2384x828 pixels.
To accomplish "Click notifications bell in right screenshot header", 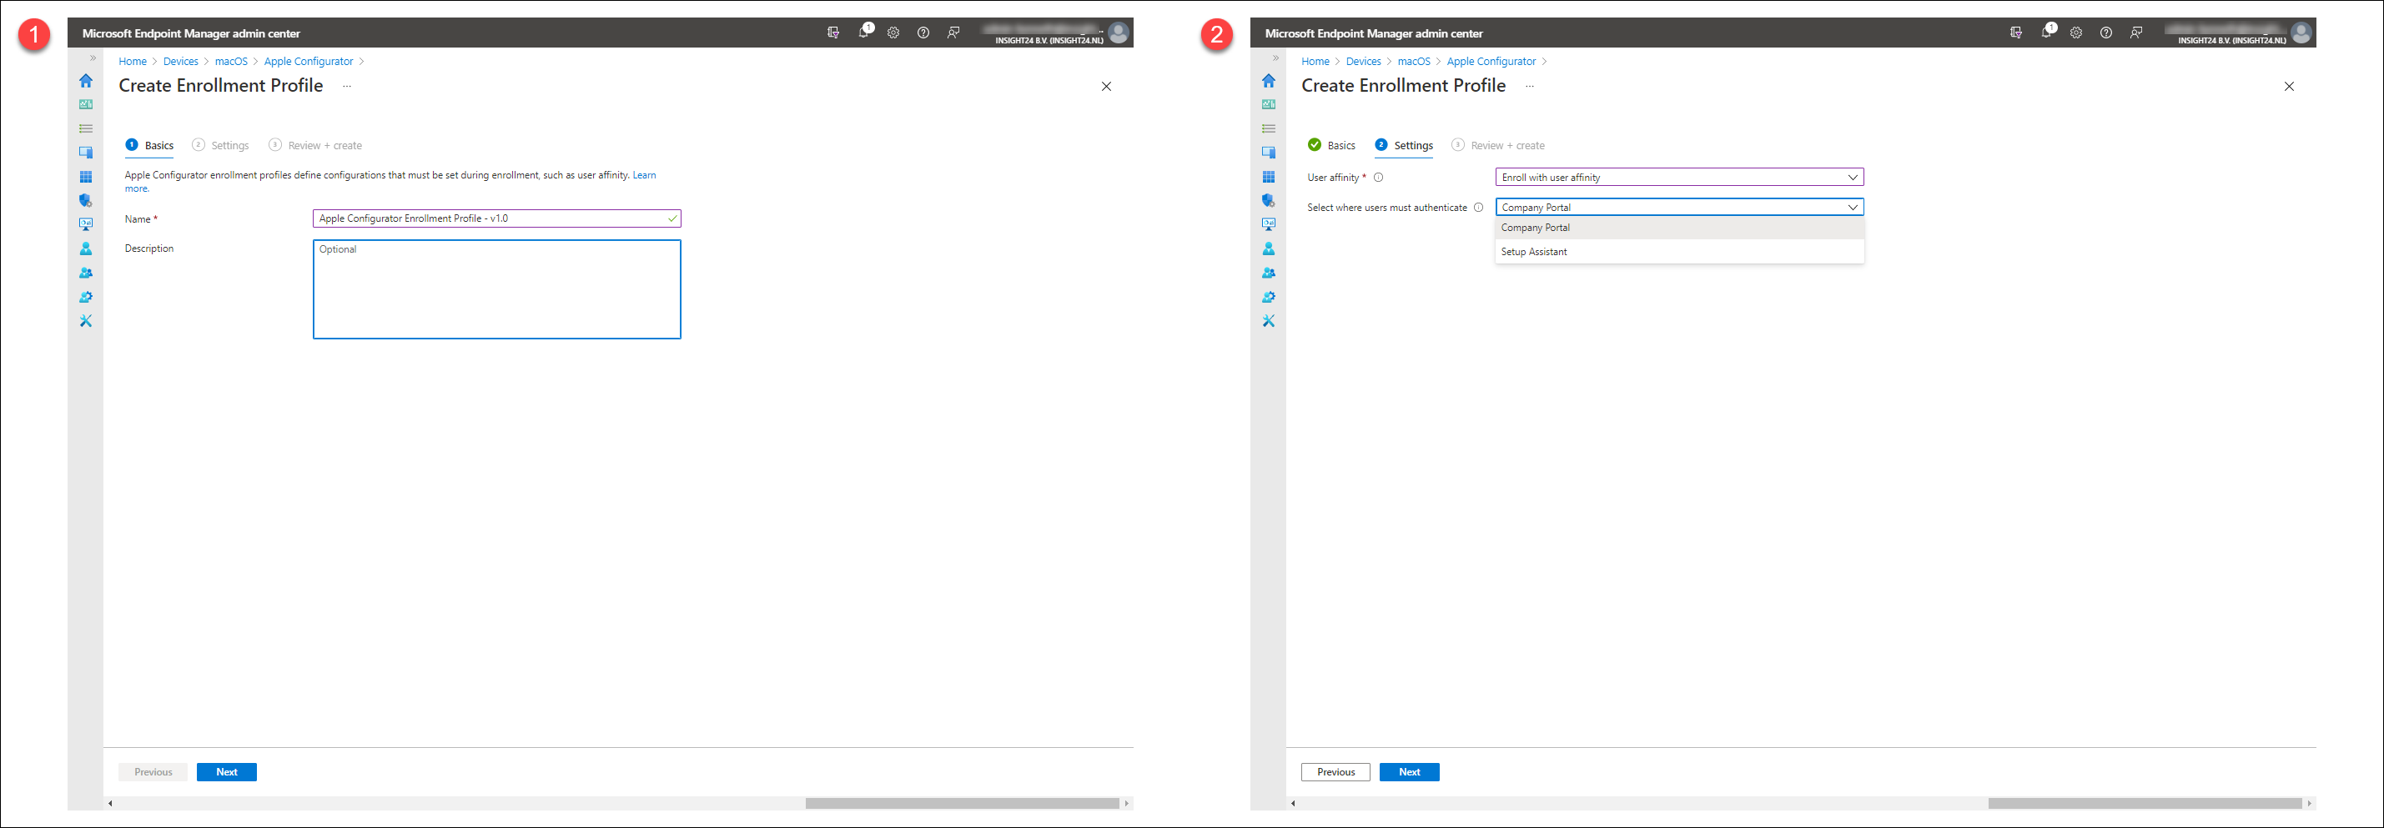I will point(2047,32).
